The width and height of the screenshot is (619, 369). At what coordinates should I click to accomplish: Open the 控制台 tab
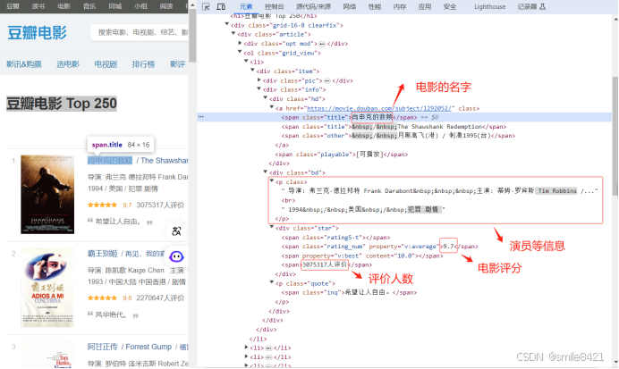point(274,7)
